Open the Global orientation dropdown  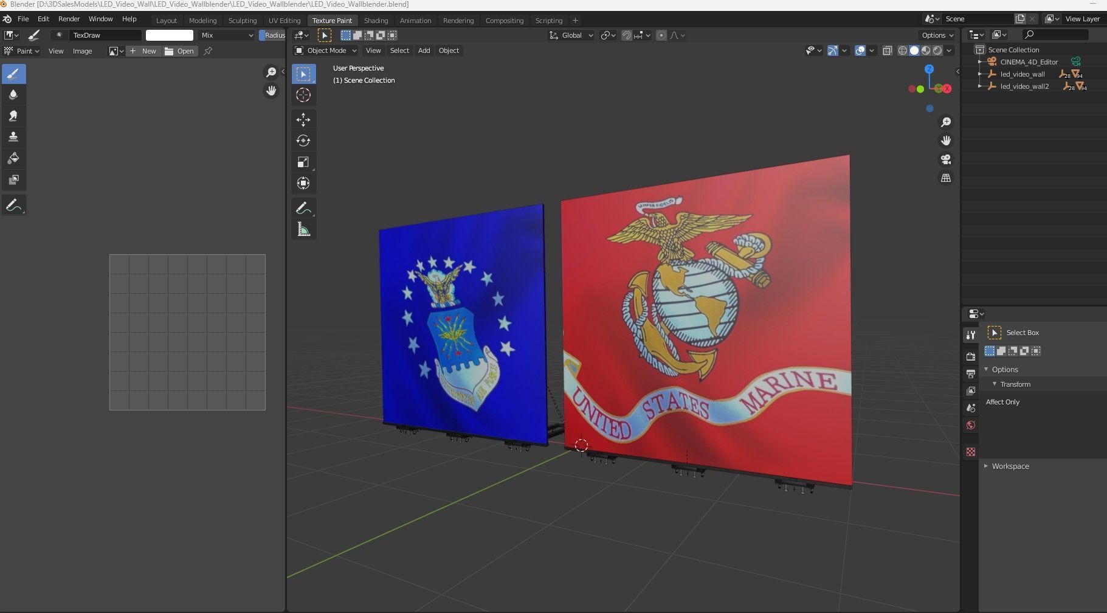click(x=571, y=35)
